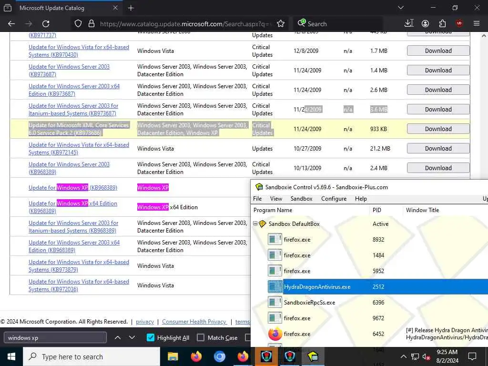Click the site padlock security icon

point(91,24)
